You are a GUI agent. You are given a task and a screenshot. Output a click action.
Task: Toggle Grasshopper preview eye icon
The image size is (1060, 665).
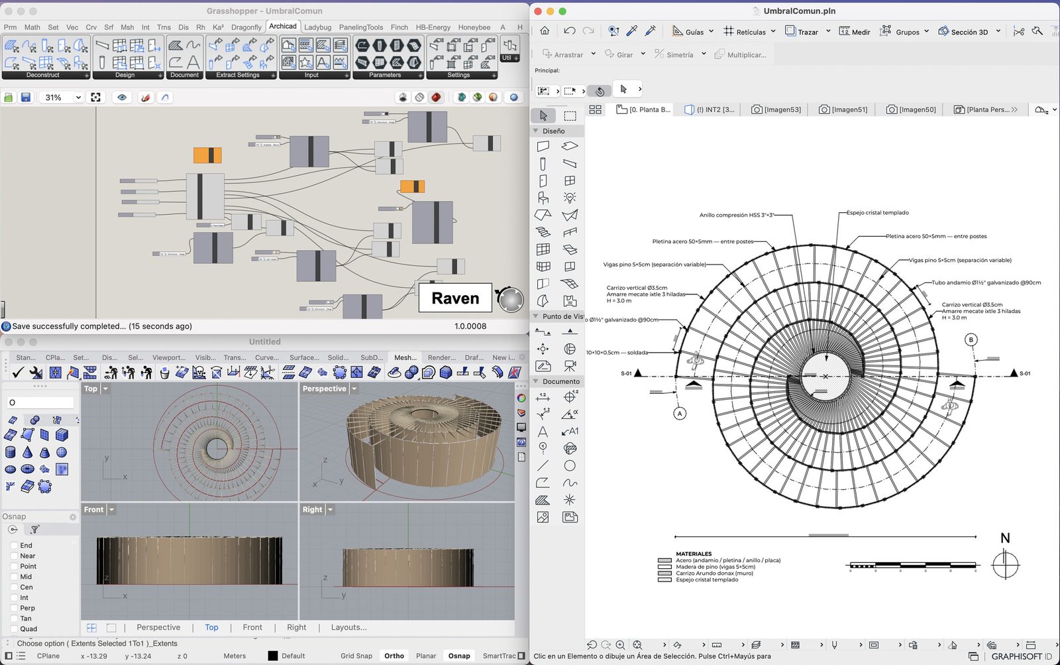click(x=122, y=97)
